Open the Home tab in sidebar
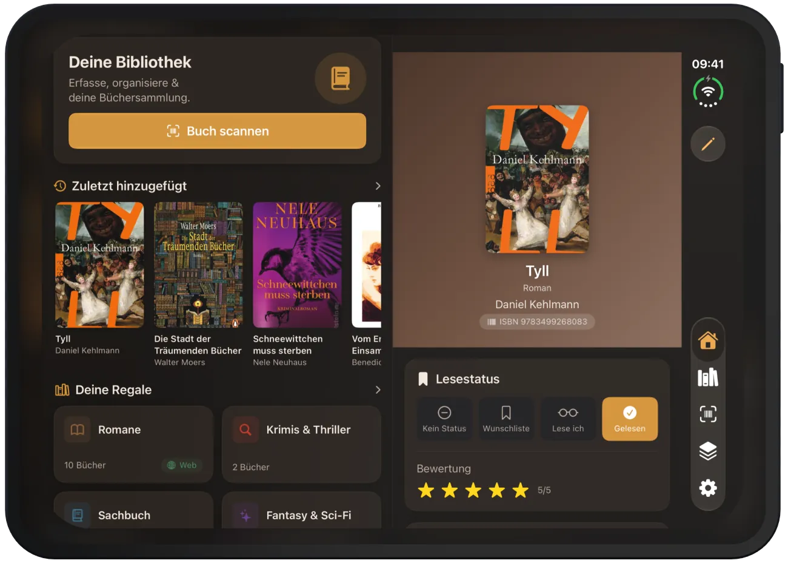 point(708,340)
